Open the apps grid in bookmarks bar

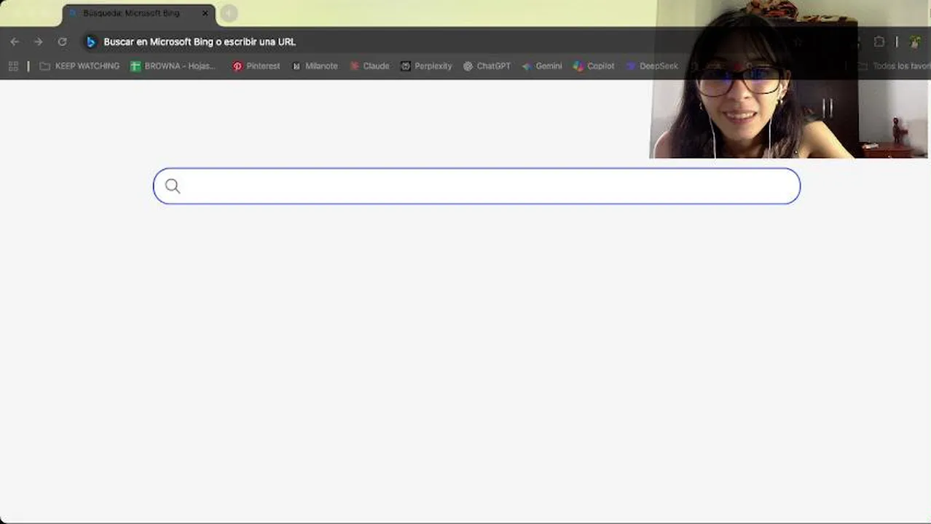click(x=13, y=66)
